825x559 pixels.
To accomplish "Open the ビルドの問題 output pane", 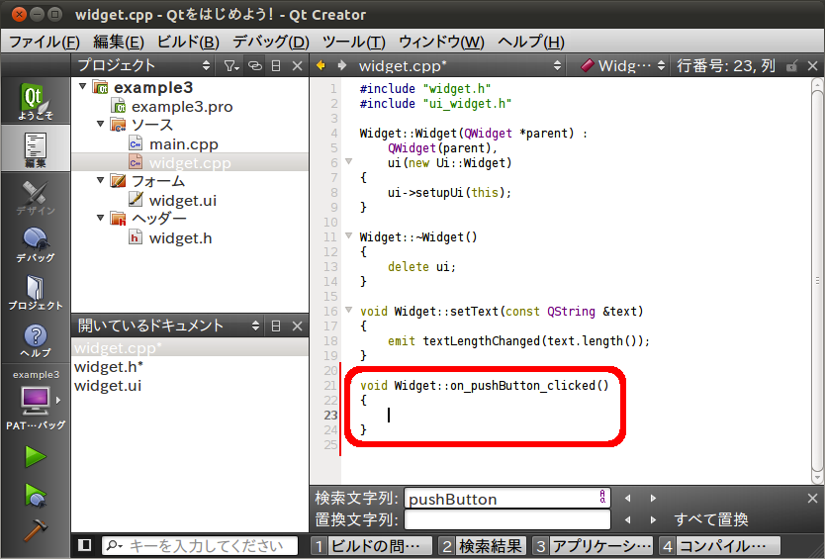I will 372,545.
